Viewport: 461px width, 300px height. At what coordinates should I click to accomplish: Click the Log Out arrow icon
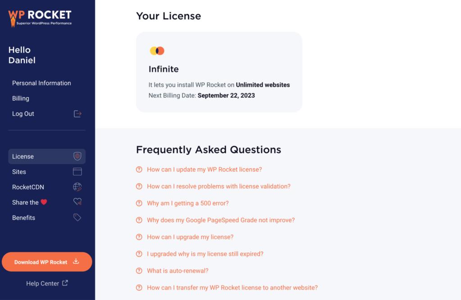77,114
